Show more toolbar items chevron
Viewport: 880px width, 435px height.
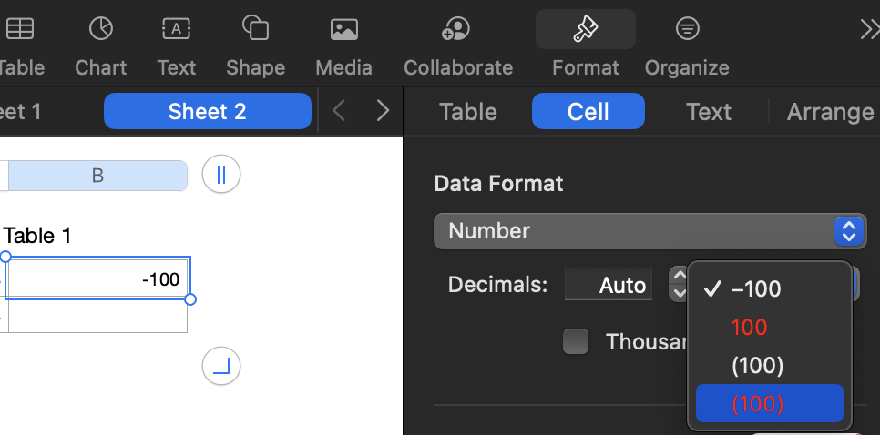[869, 30]
